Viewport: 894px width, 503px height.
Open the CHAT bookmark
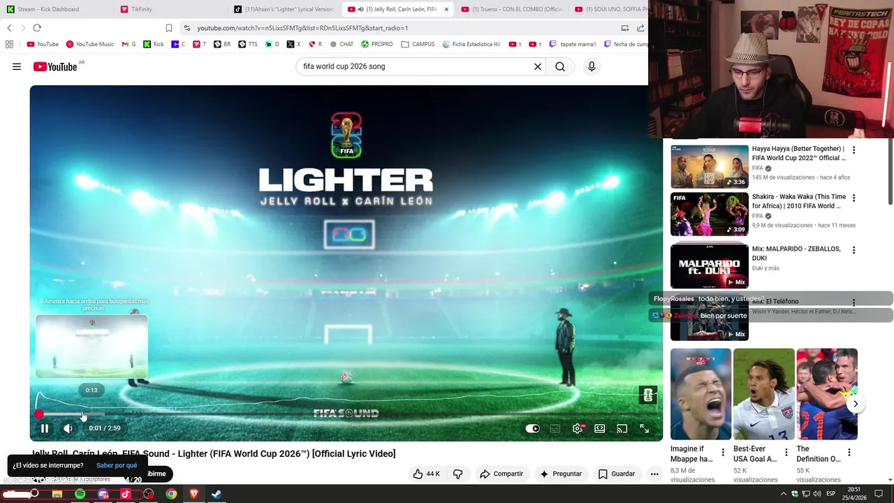(341, 44)
